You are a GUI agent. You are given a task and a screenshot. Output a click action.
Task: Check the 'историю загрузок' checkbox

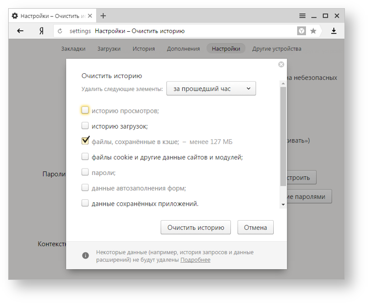(85, 126)
